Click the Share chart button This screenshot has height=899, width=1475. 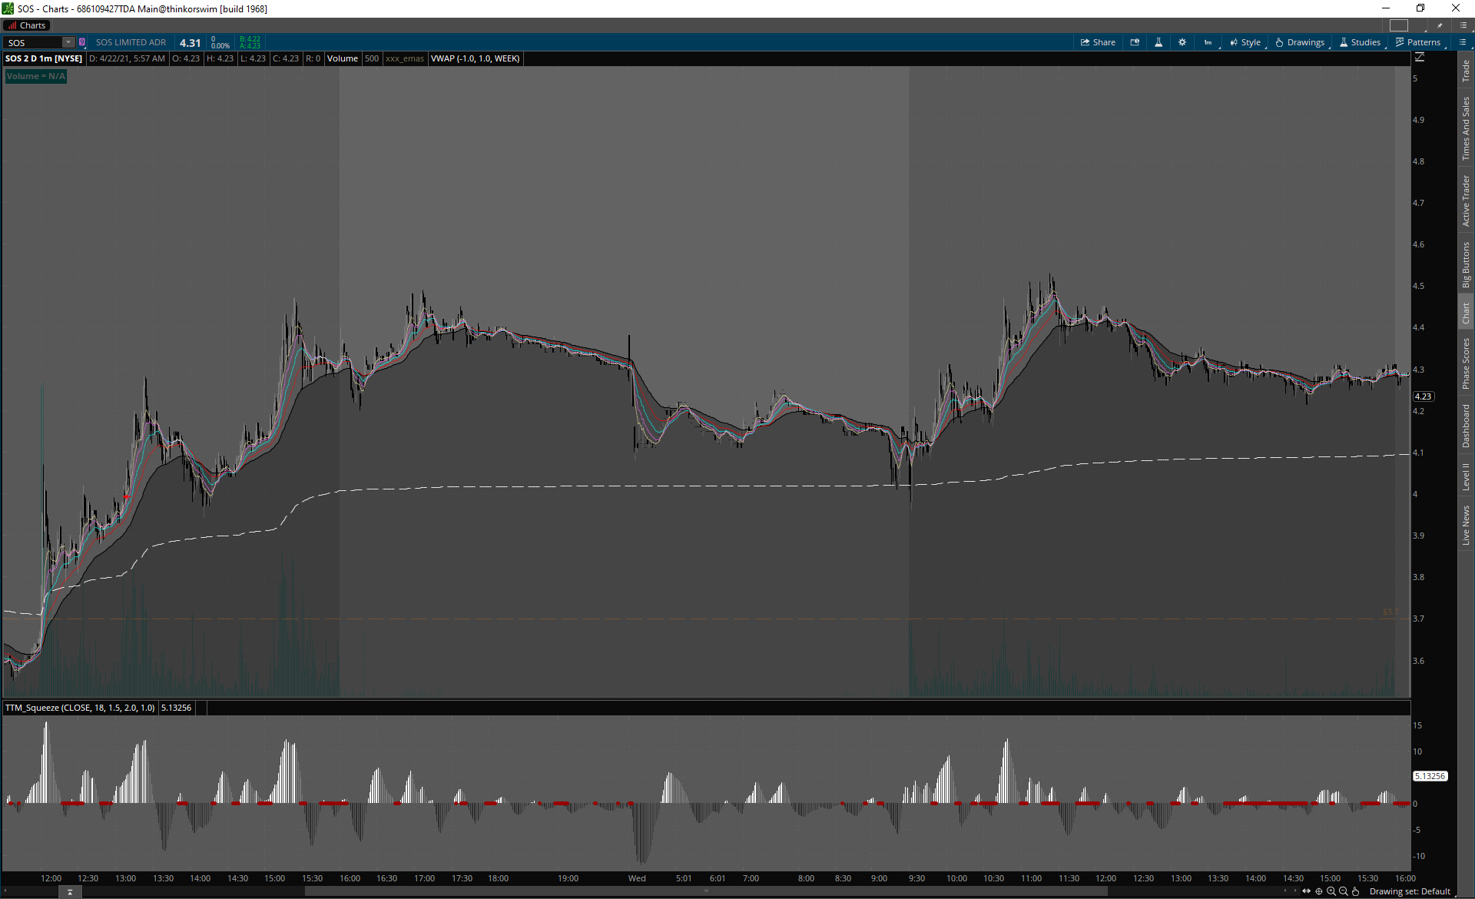[x=1098, y=42]
